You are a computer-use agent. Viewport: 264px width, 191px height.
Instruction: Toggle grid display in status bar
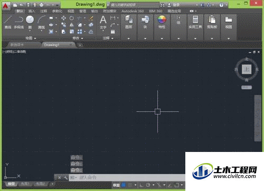tap(124, 185)
